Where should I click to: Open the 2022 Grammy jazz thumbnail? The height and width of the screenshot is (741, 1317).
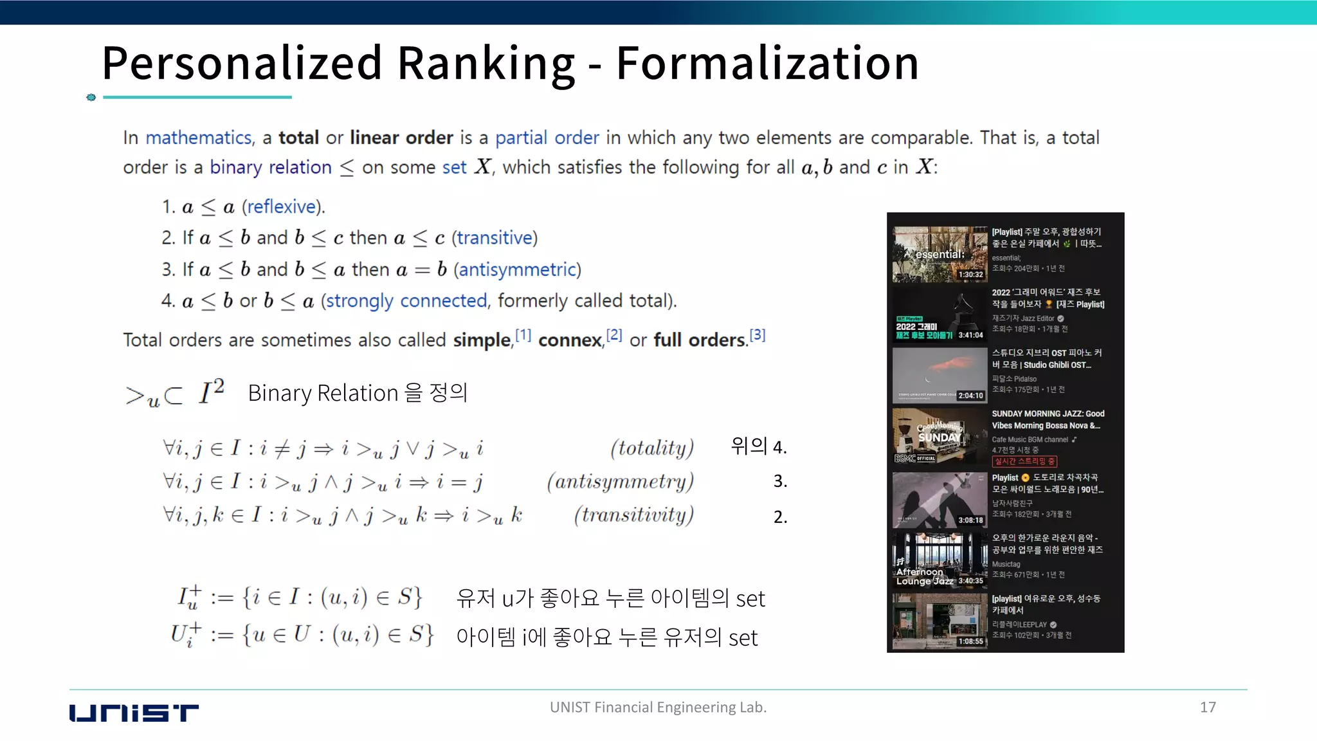940,315
